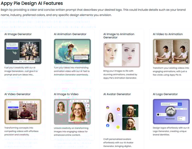Click the round woman portrait in Avatar Generator
The height and width of the screenshot is (149, 192).
click(x=110, y=117)
